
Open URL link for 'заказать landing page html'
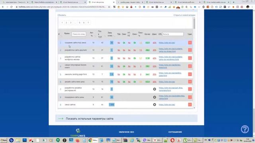pos(170,74)
